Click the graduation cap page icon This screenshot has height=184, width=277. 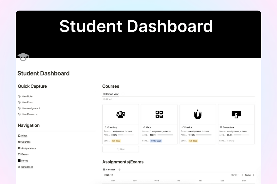point(23,57)
